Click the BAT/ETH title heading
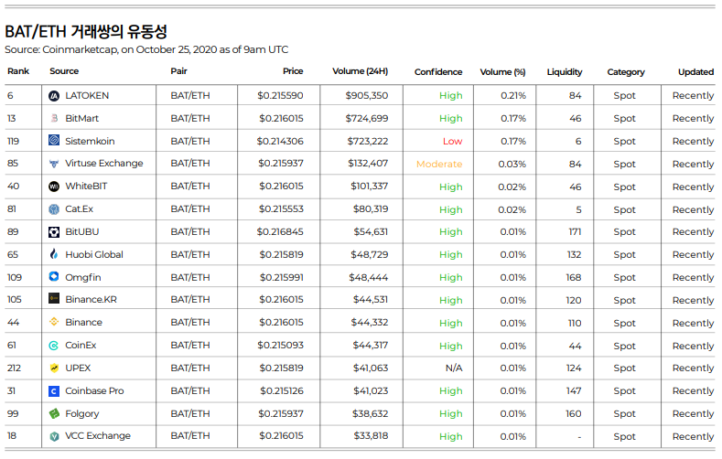 coord(86,32)
